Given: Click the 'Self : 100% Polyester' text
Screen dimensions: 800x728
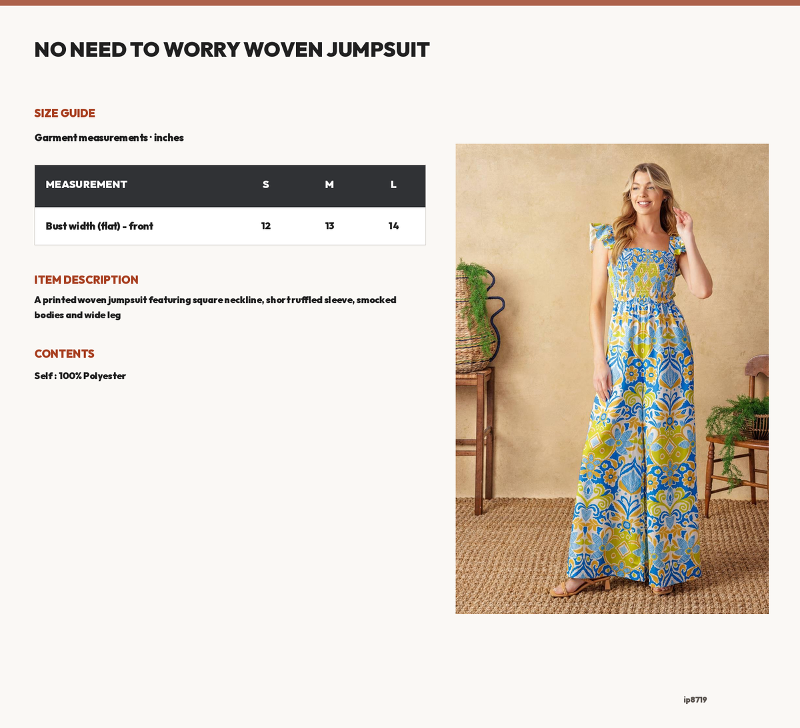Looking at the screenshot, I should pos(80,376).
